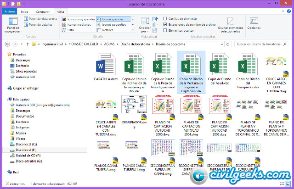Image resolution: width=294 pixels, height=189 pixels.
Task: Switch to Detalles view layout
Action: tap(108, 30)
